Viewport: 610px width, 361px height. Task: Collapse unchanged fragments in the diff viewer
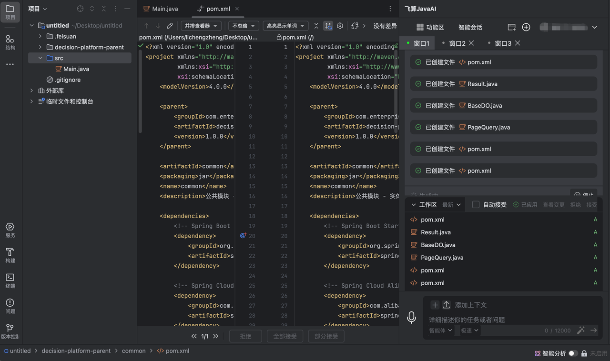(316, 26)
